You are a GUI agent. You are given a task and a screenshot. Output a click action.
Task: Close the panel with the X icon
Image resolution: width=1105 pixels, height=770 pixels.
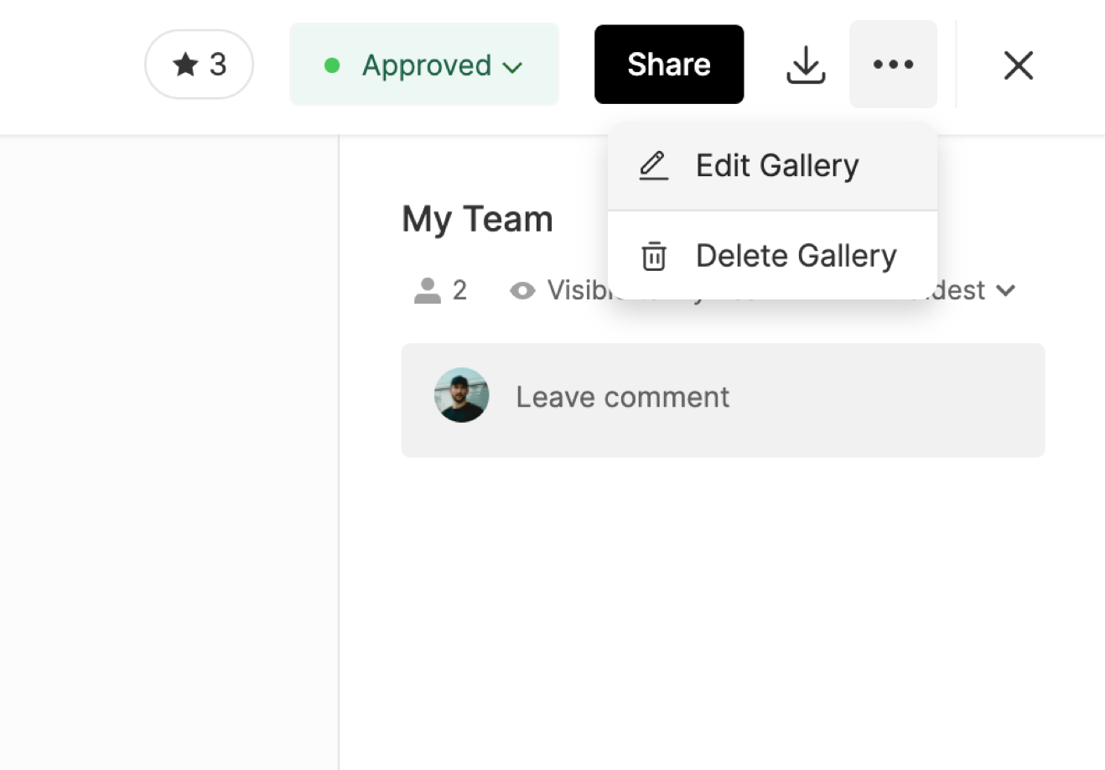1018,65
